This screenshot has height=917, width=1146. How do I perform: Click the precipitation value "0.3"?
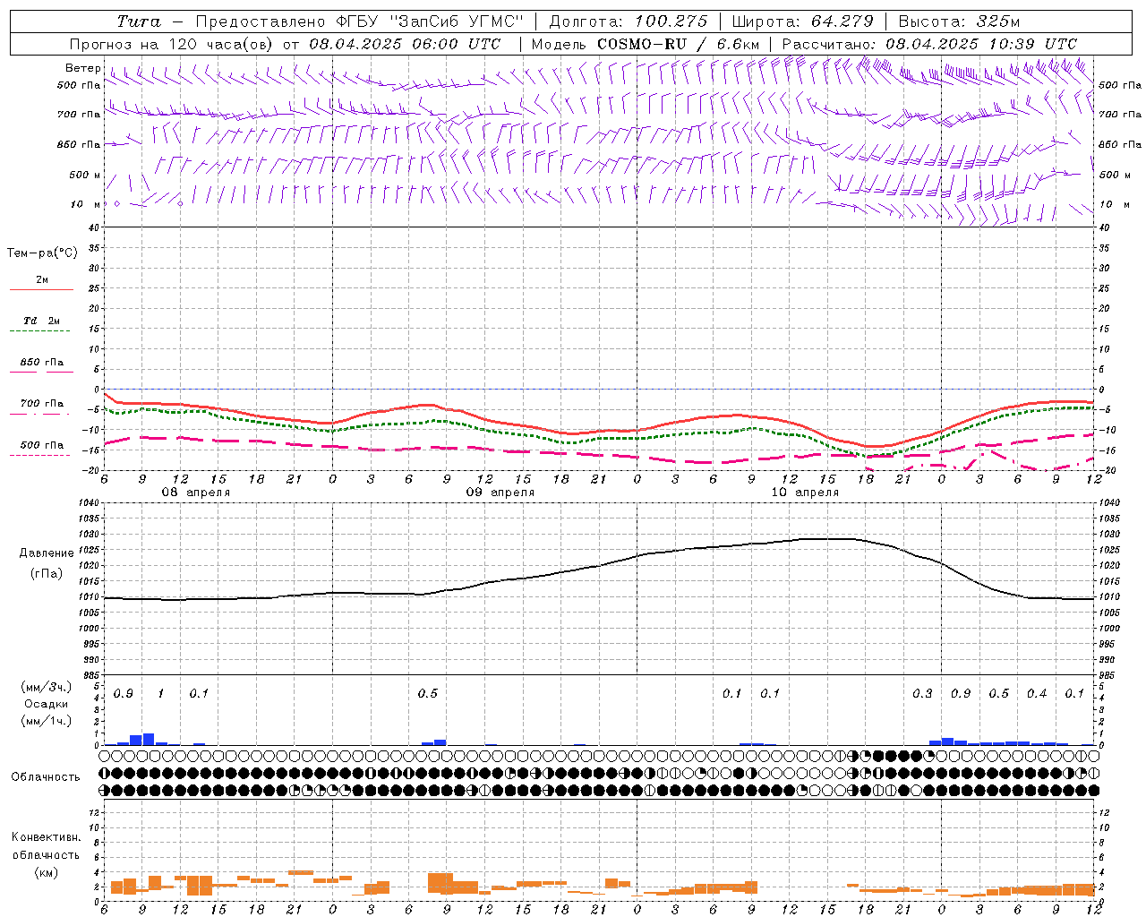pos(922,694)
